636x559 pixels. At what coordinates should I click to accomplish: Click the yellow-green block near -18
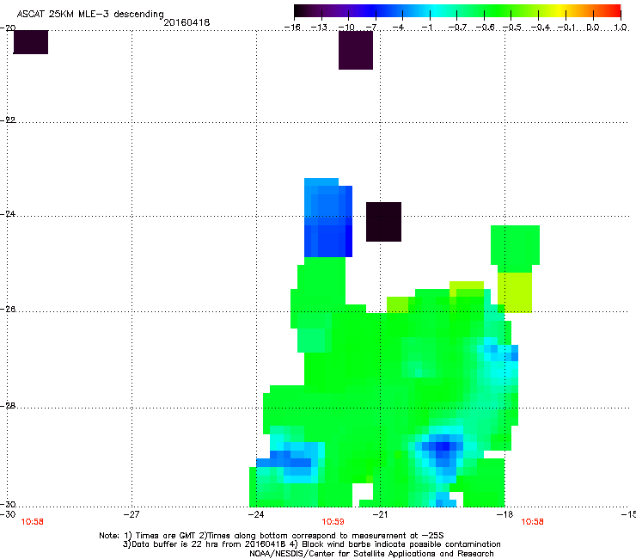pos(515,292)
